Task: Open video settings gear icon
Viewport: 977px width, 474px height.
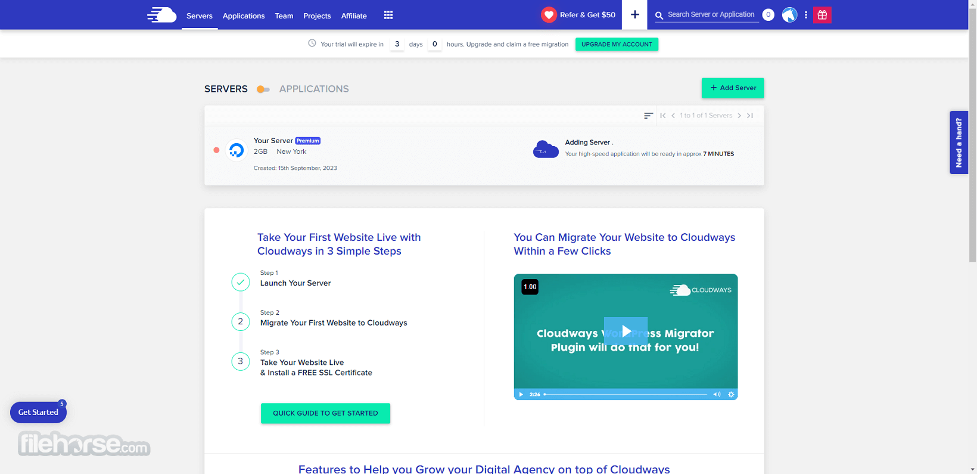Action: 731,394
